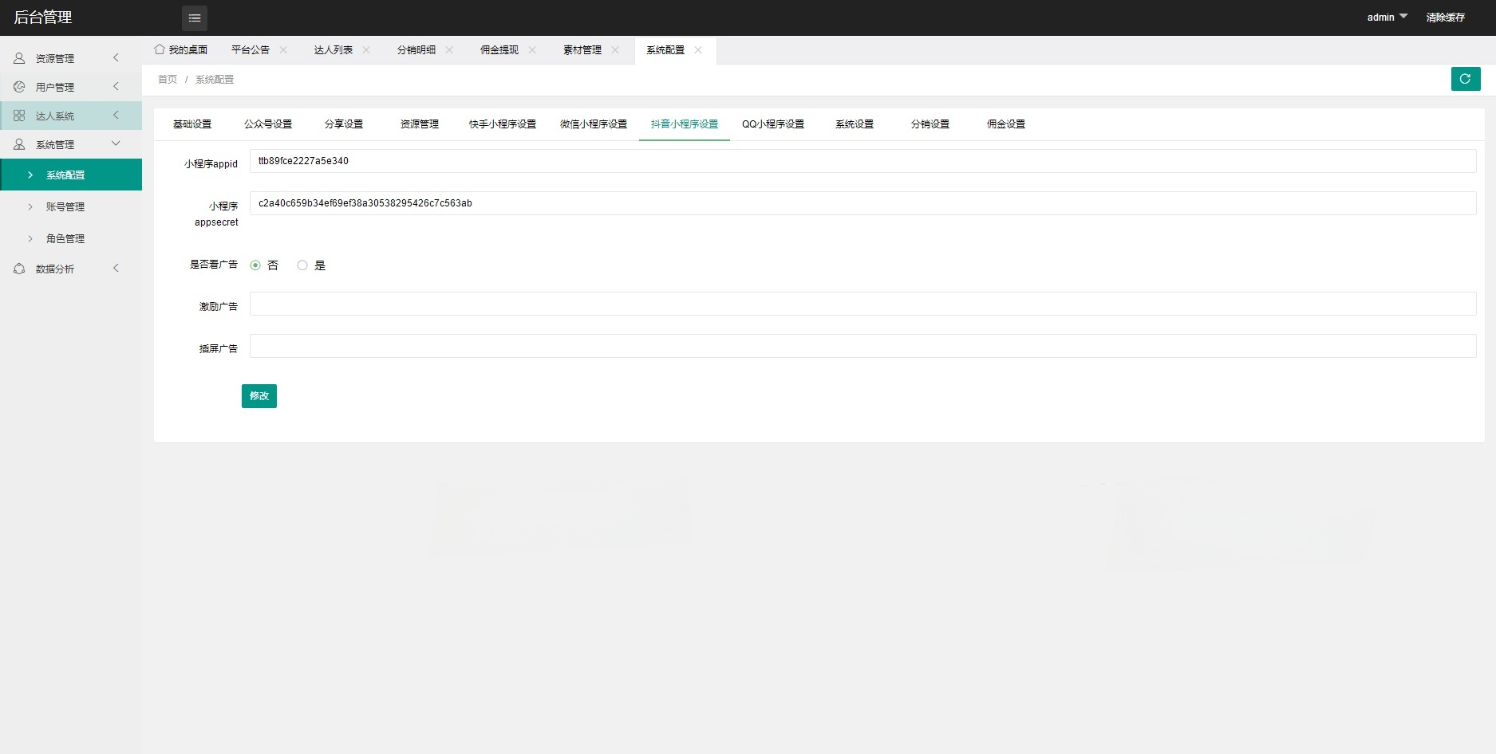Close the 素材管理 tab with its X
The height and width of the screenshot is (754, 1496).
tap(615, 49)
